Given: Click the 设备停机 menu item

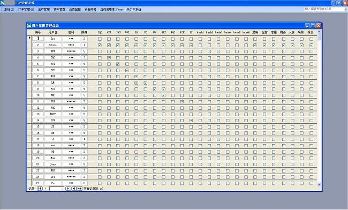Looking at the screenshot, I should 90,9.
